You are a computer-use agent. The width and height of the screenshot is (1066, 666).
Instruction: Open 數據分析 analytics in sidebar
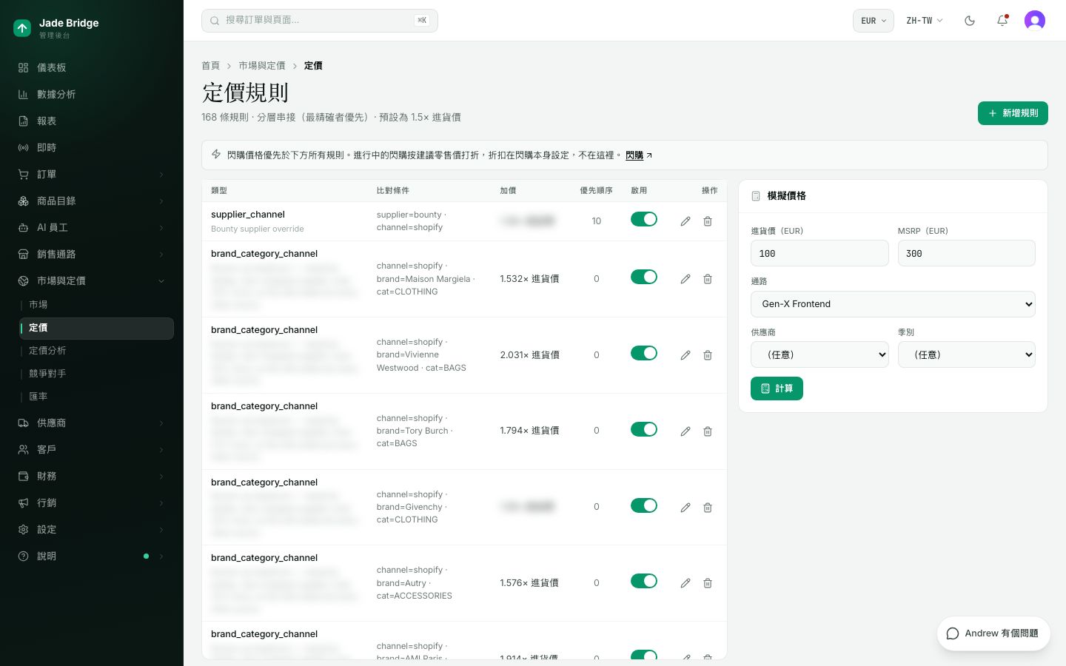(92, 94)
